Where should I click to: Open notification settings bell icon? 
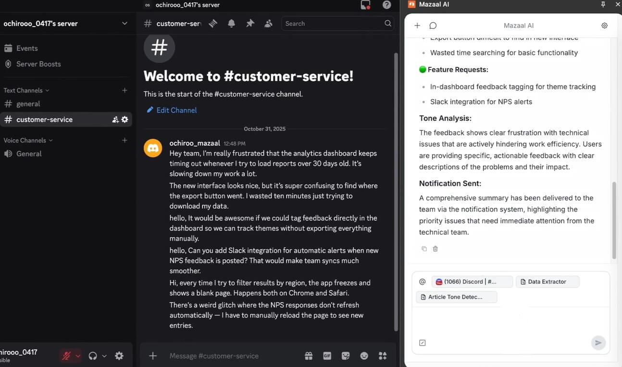[232, 24]
